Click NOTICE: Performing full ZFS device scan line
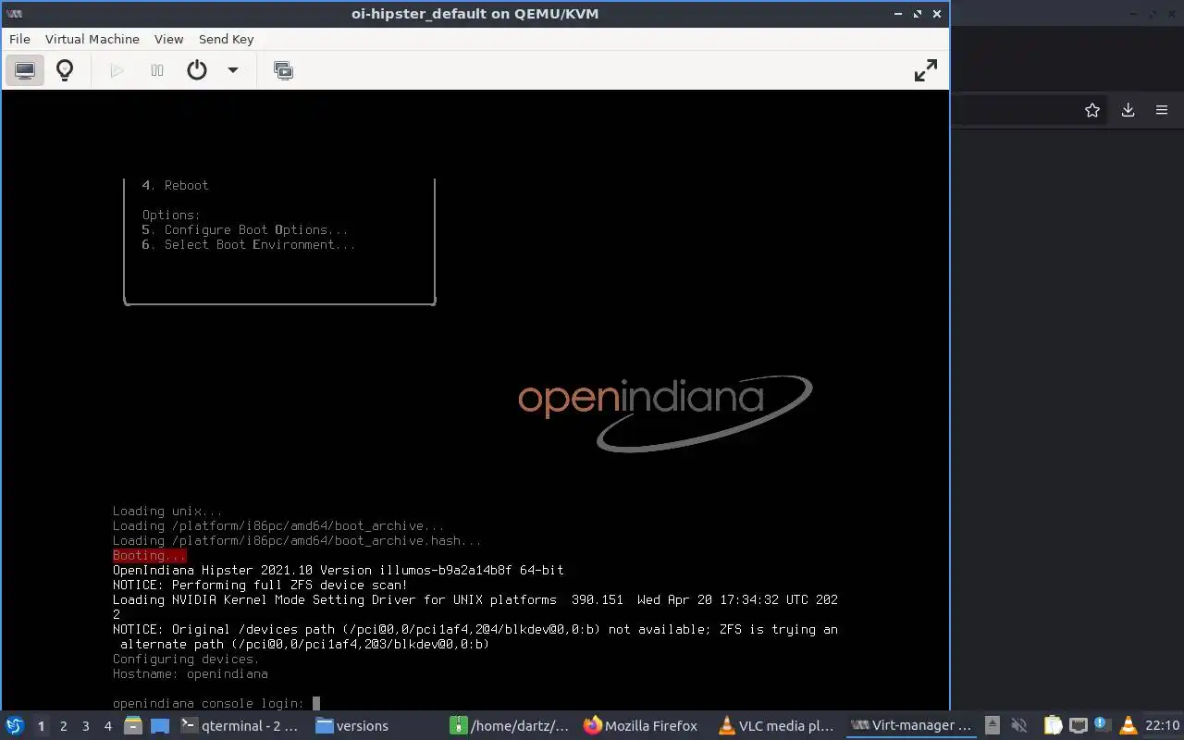The image size is (1184, 740). pos(260,585)
